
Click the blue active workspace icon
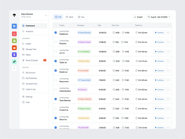click(x=14, y=26)
